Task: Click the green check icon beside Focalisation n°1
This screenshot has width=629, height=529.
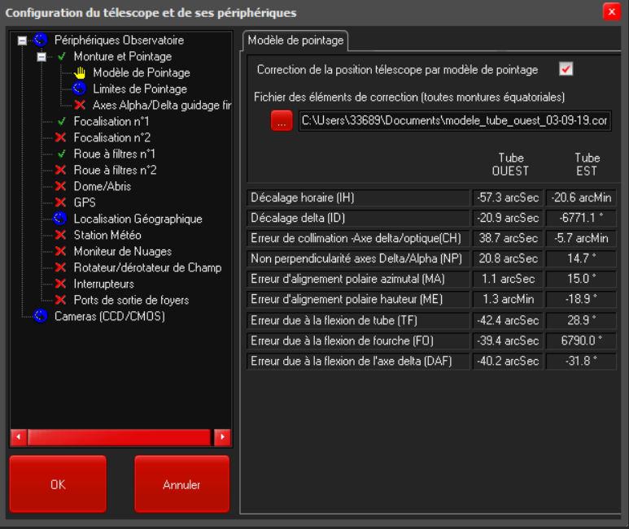Action: click(60, 122)
